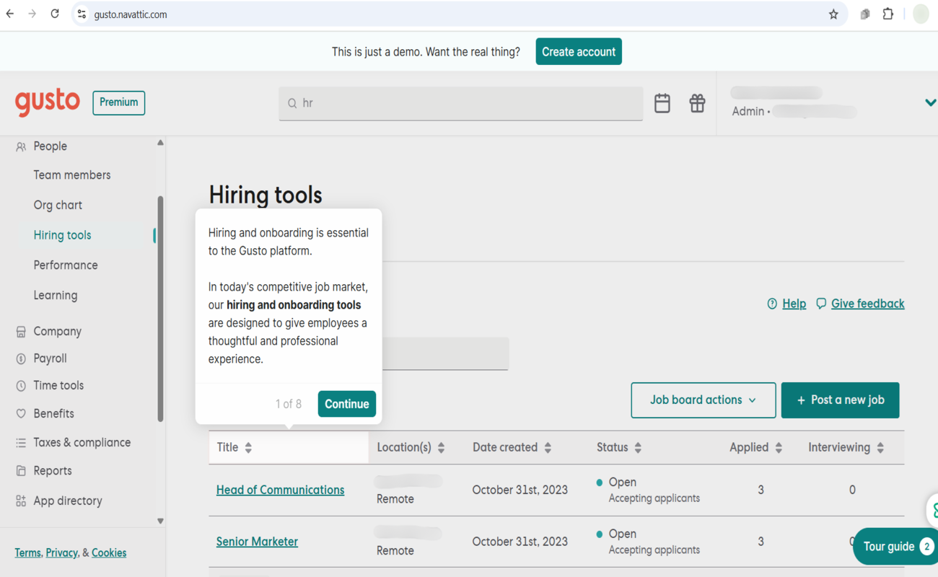Click the sidebar vertical scrollbar thumb
Viewport: 938px width, 577px height.
[x=160, y=309]
